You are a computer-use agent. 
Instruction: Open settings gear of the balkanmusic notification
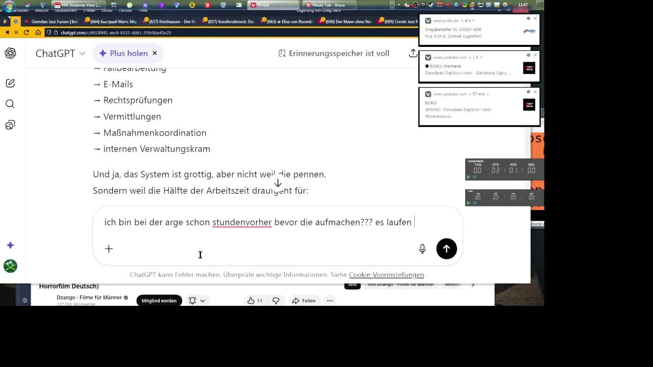point(529,92)
